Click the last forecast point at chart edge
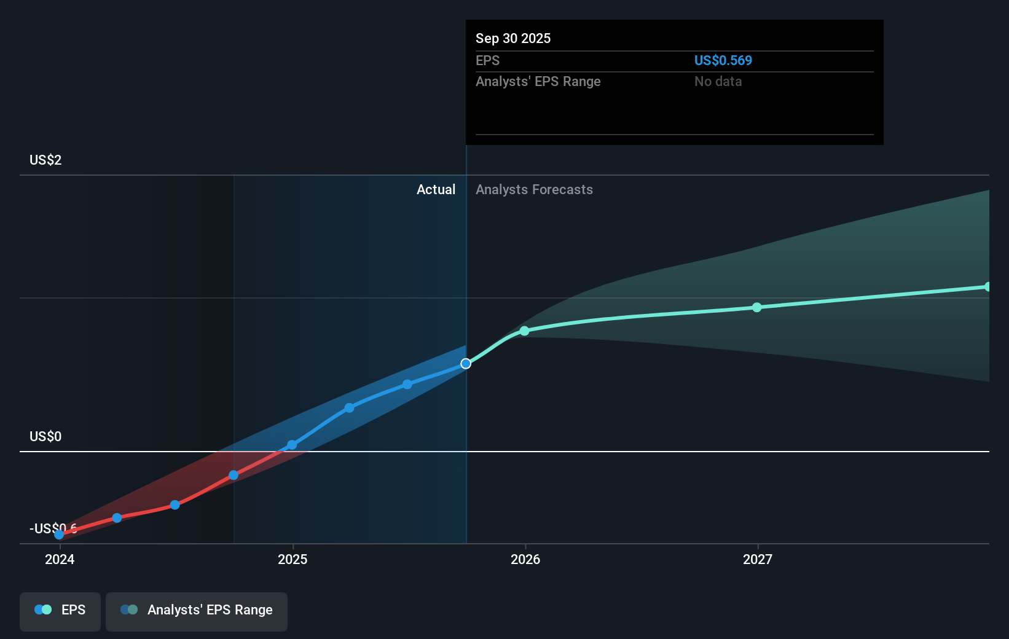Viewport: 1009px width, 639px height. (x=987, y=286)
